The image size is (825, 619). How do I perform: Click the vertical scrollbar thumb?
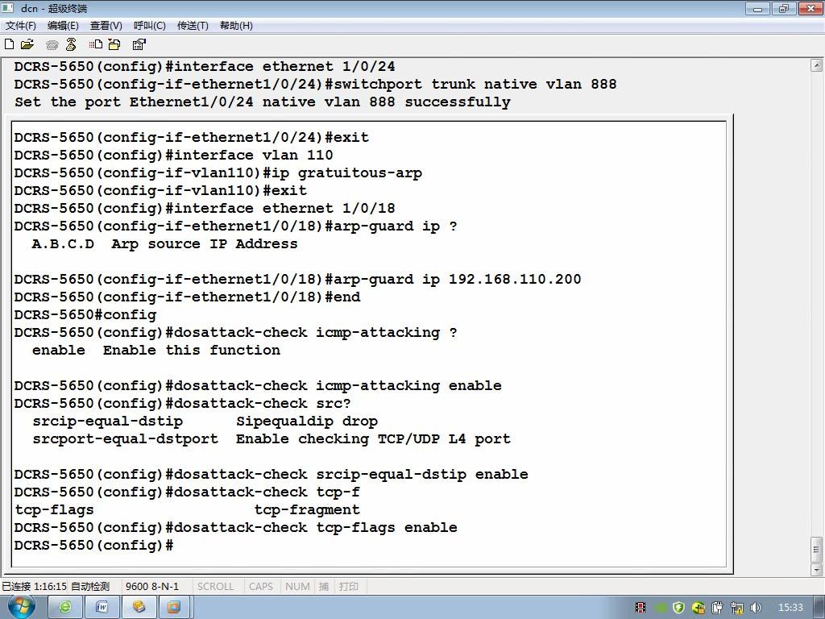click(817, 550)
